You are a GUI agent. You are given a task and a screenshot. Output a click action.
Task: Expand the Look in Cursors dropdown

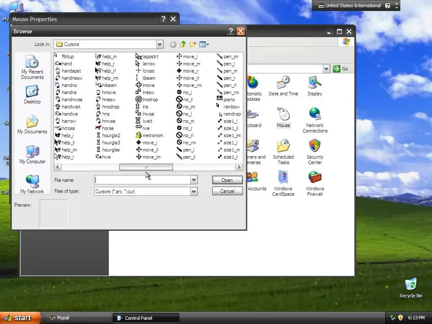click(159, 44)
